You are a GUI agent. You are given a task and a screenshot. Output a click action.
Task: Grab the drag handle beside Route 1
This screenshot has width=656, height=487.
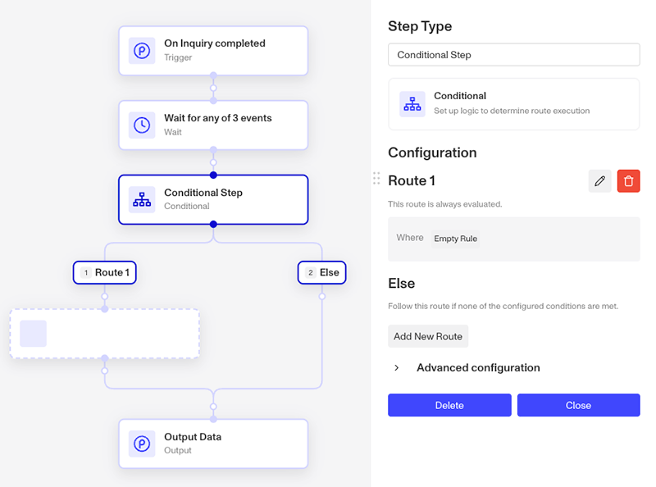coord(376,178)
